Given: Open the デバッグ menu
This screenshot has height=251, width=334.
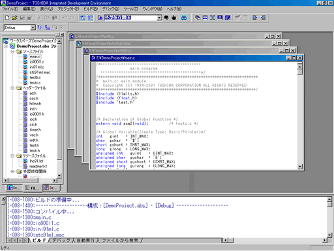Looking at the screenshot, I should coord(111,9).
